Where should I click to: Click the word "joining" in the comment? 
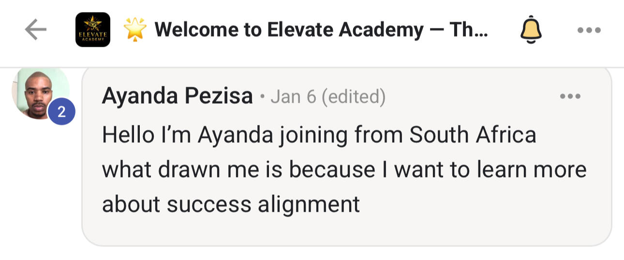click(314, 136)
